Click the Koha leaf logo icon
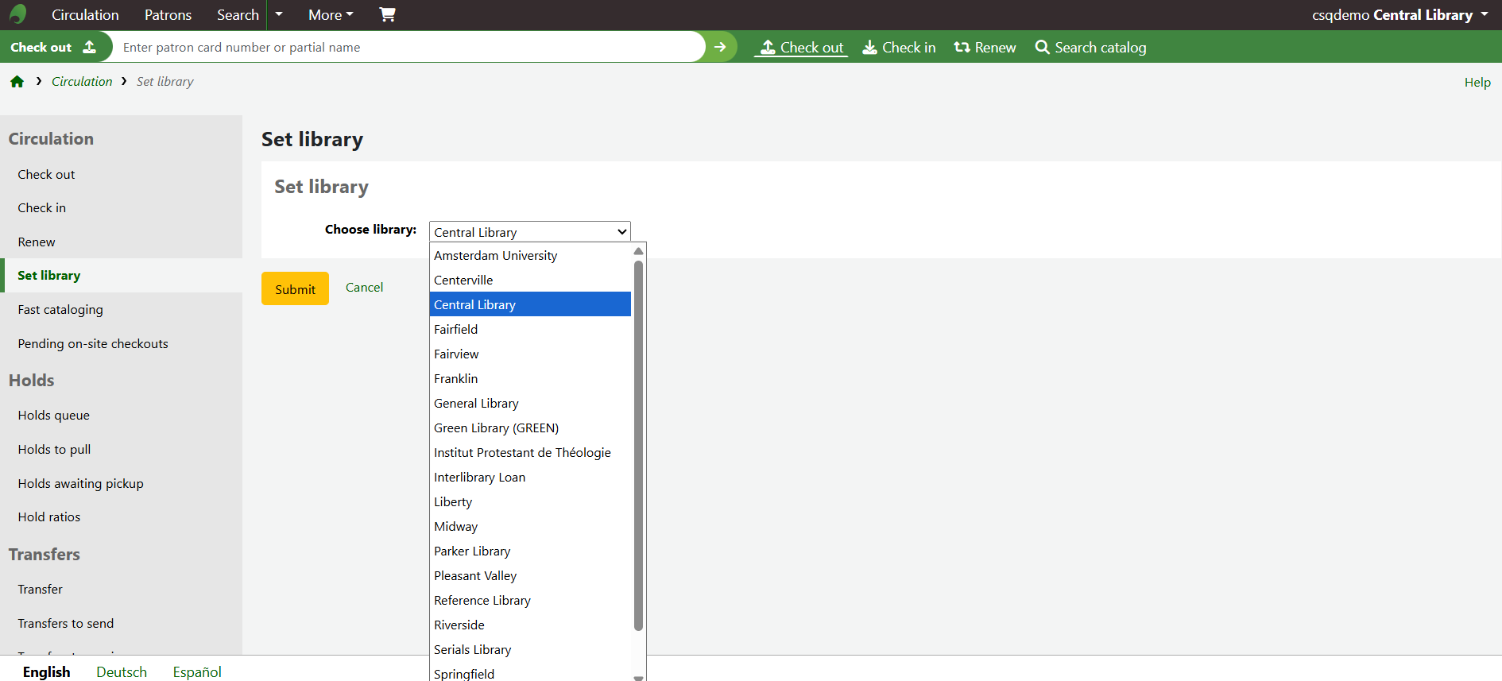 pos(17,14)
